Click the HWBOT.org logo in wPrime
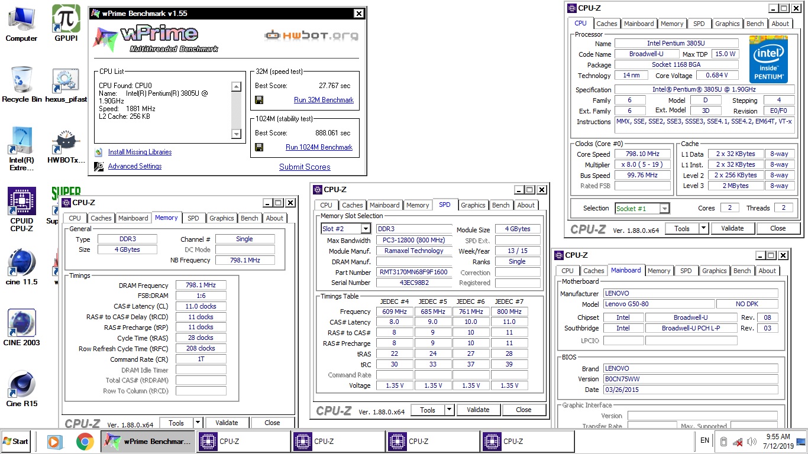This screenshot has height=454, width=808. tap(312, 35)
